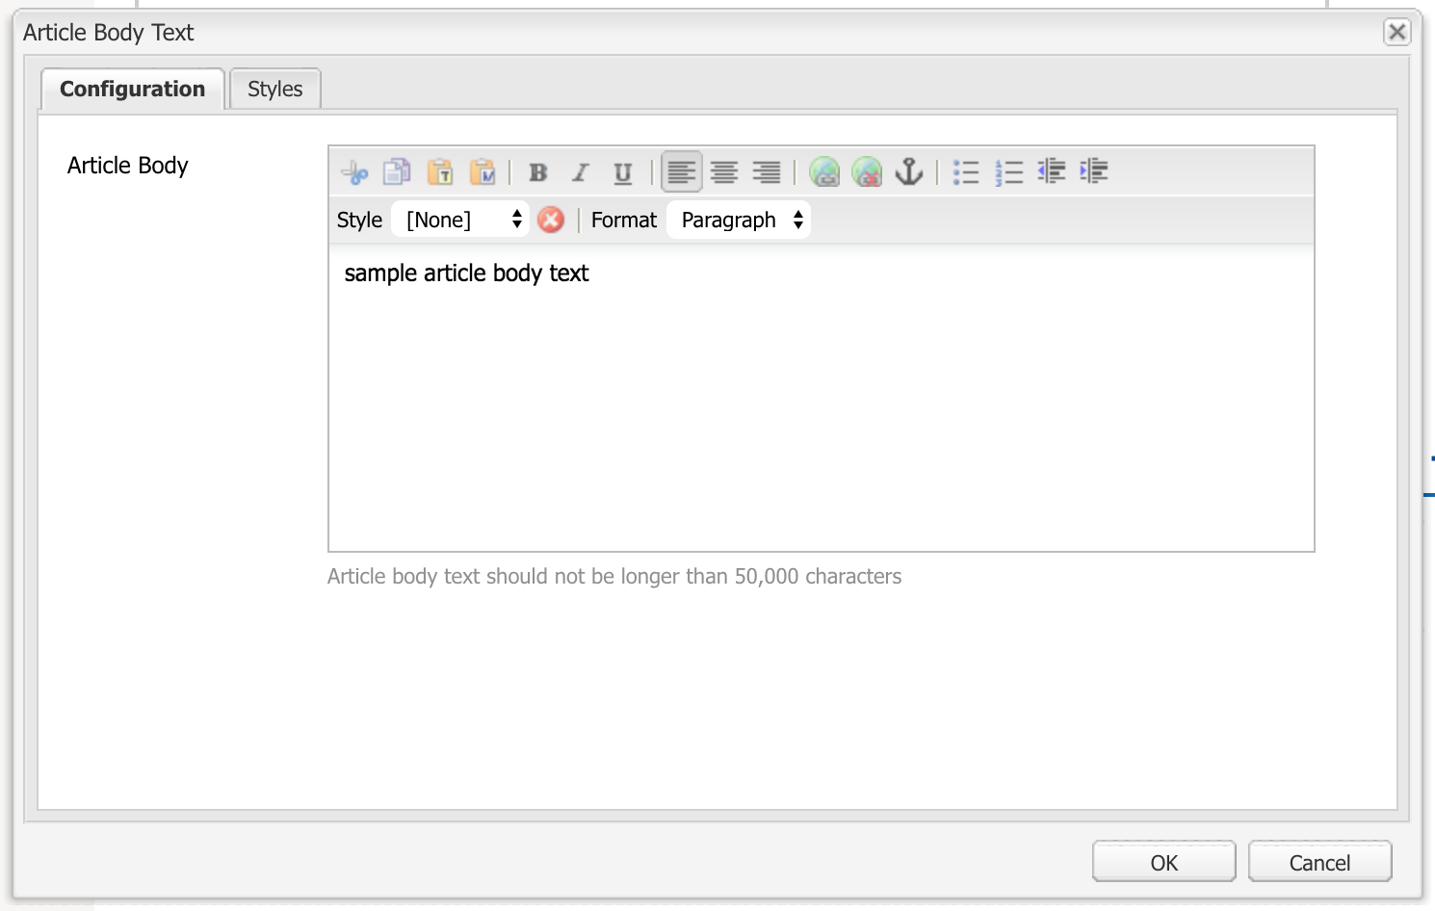Toggle italic formatting

tap(580, 172)
